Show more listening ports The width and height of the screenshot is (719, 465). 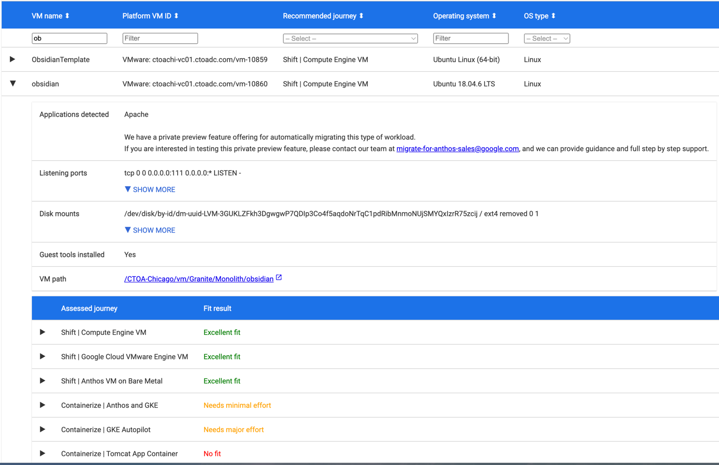[x=150, y=189]
